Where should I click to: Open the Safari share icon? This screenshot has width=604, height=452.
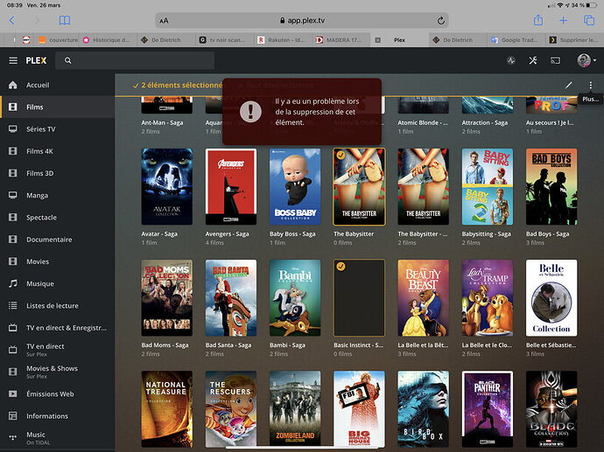(538, 20)
